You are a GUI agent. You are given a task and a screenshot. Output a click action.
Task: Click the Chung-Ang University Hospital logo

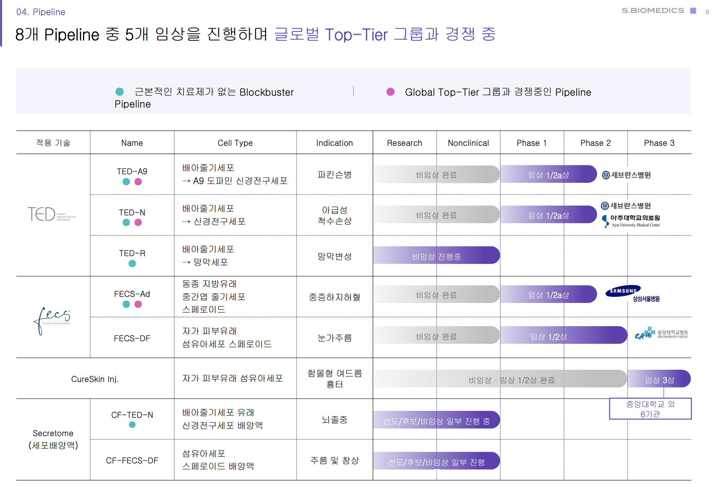click(661, 333)
